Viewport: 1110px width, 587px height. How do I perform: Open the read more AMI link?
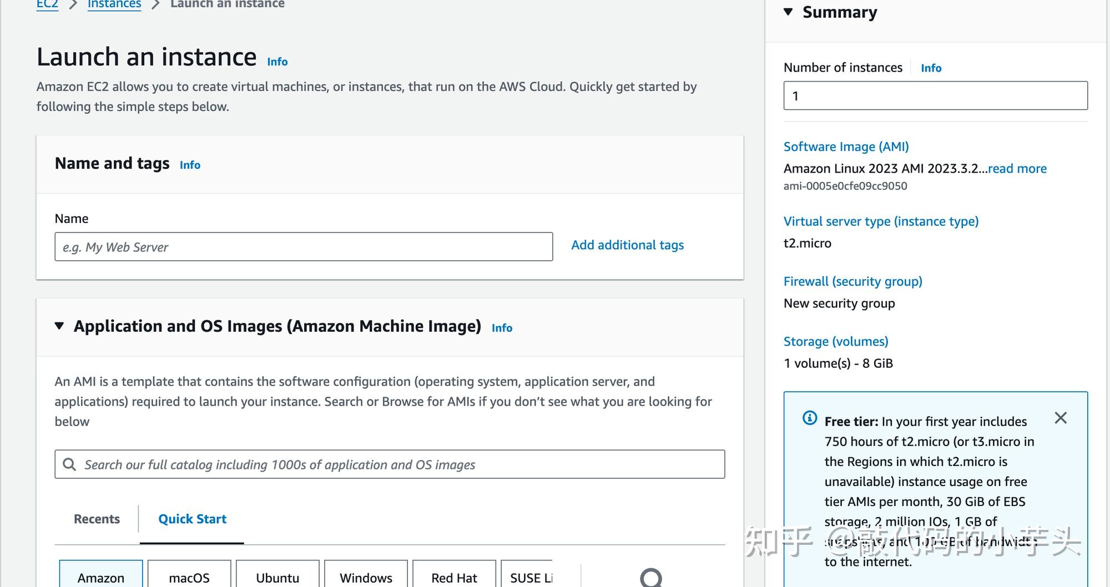coord(1017,168)
